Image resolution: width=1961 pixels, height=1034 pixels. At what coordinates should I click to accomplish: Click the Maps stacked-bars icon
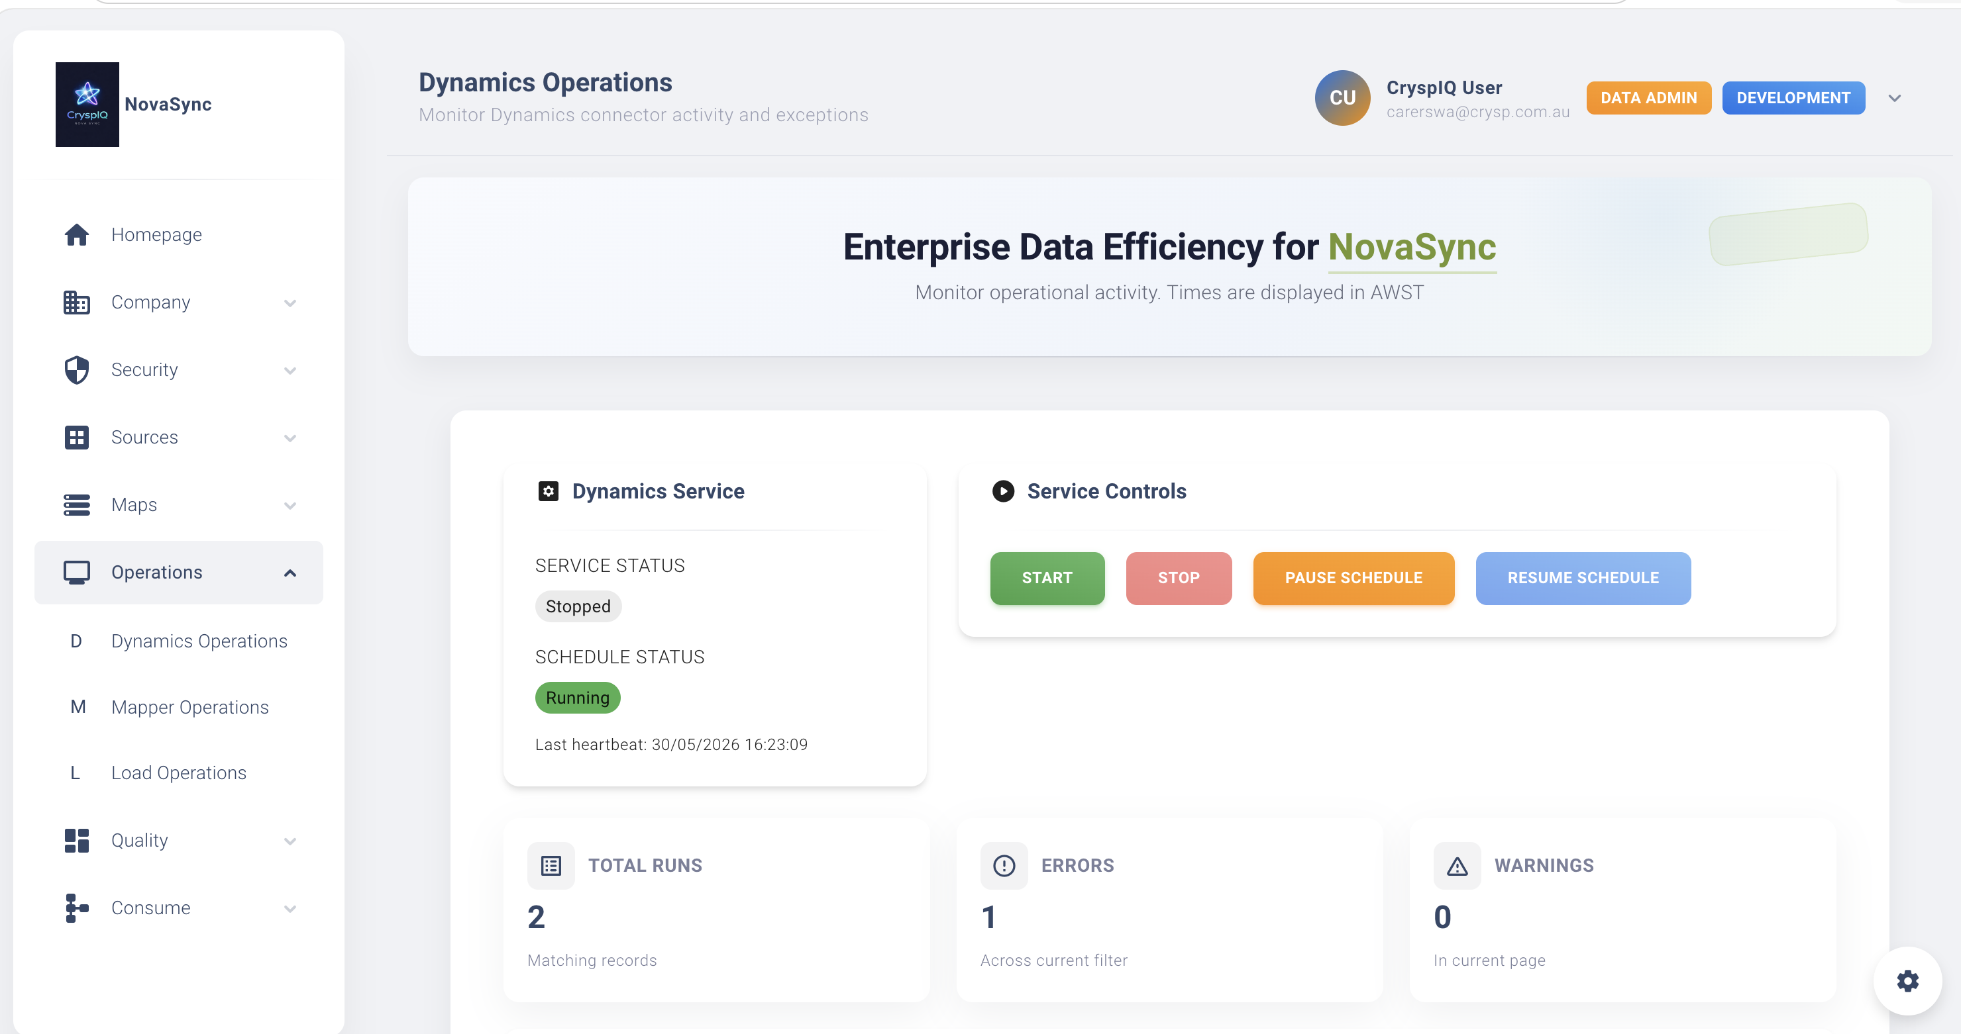tap(76, 505)
